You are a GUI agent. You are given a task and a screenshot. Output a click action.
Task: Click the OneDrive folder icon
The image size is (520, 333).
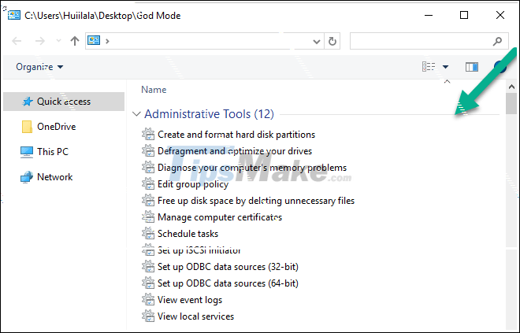click(x=27, y=127)
